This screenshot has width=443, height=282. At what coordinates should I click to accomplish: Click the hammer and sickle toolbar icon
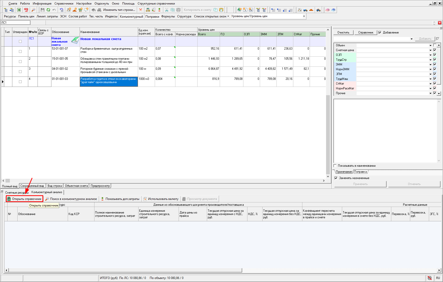tap(300, 10)
